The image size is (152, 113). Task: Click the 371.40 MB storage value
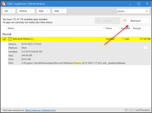tap(145, 39)
